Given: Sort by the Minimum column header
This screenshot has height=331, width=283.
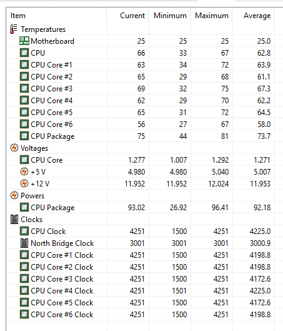Looking at the screenshot, I should 170,16.
